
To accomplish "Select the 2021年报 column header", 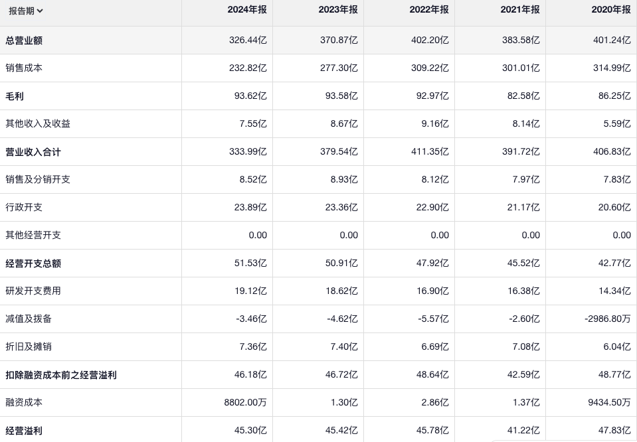I will (520, 10).
